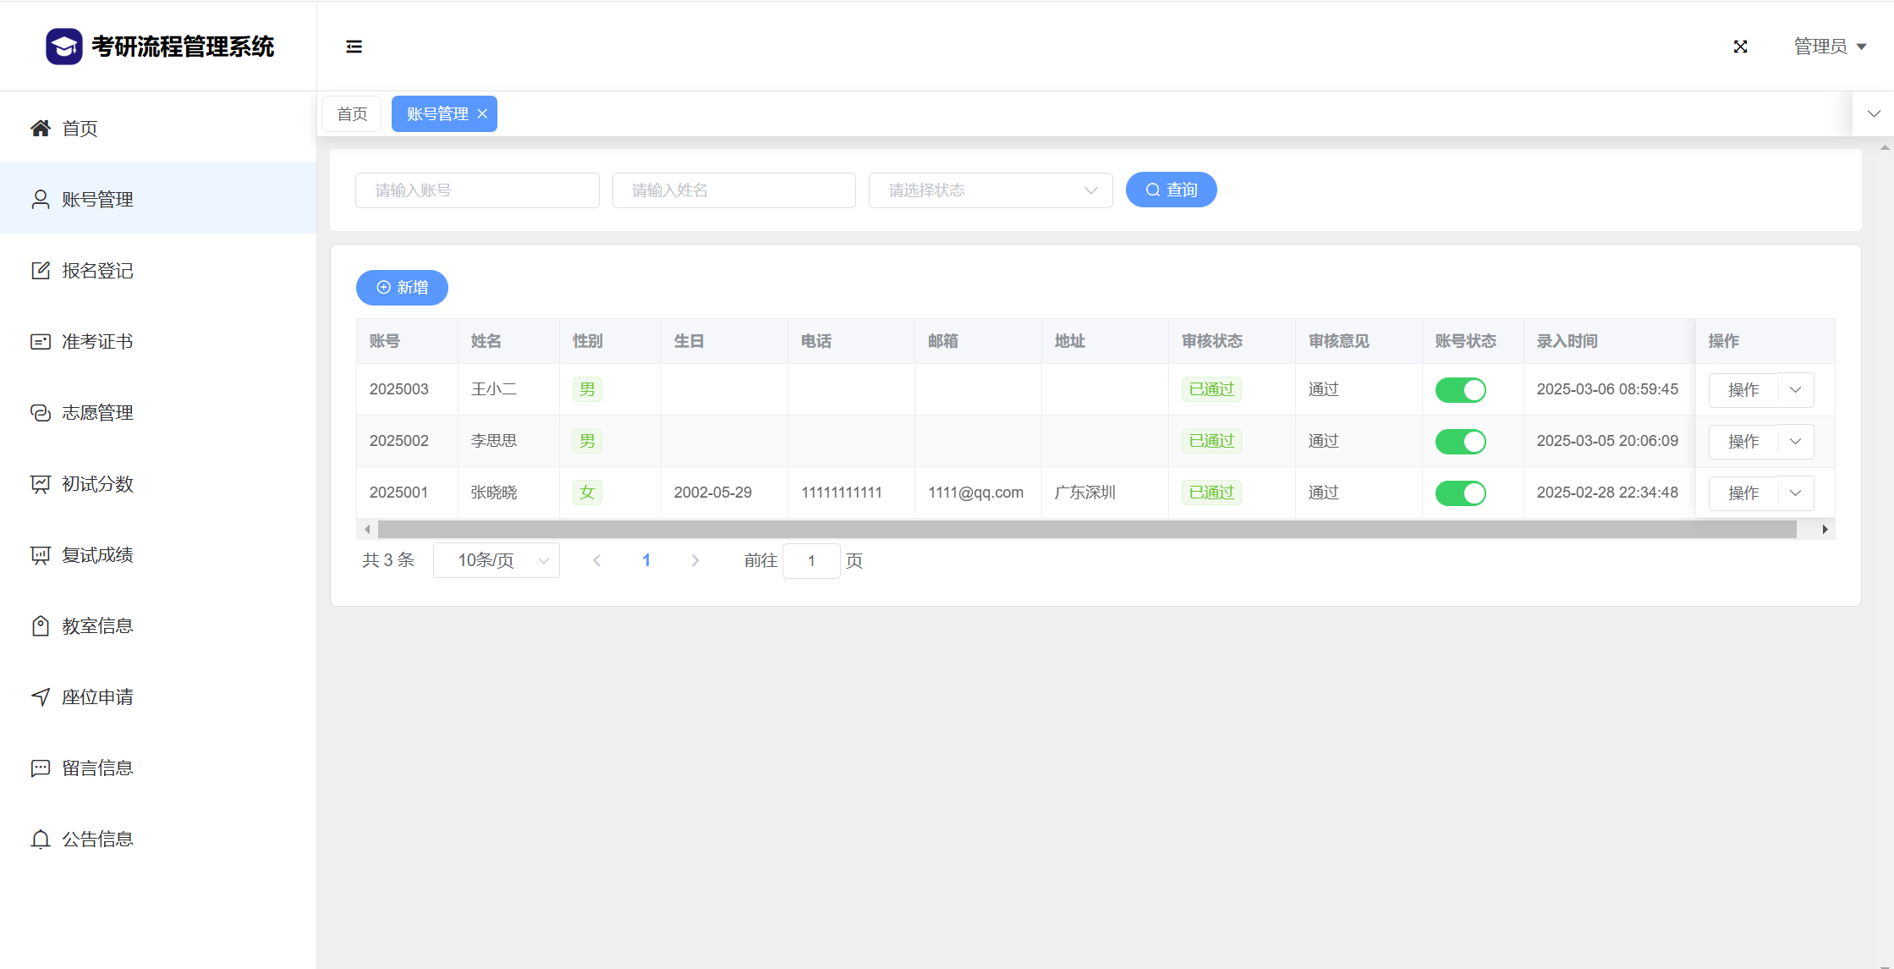Click the home icon in sidebar
The width and height of the screenshot is (1894, 969).
click(40, 129)
